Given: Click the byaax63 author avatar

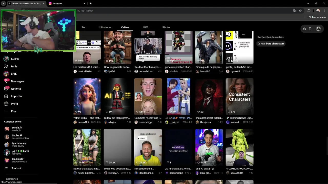Looking at the screenshot, I should [228, 72].
